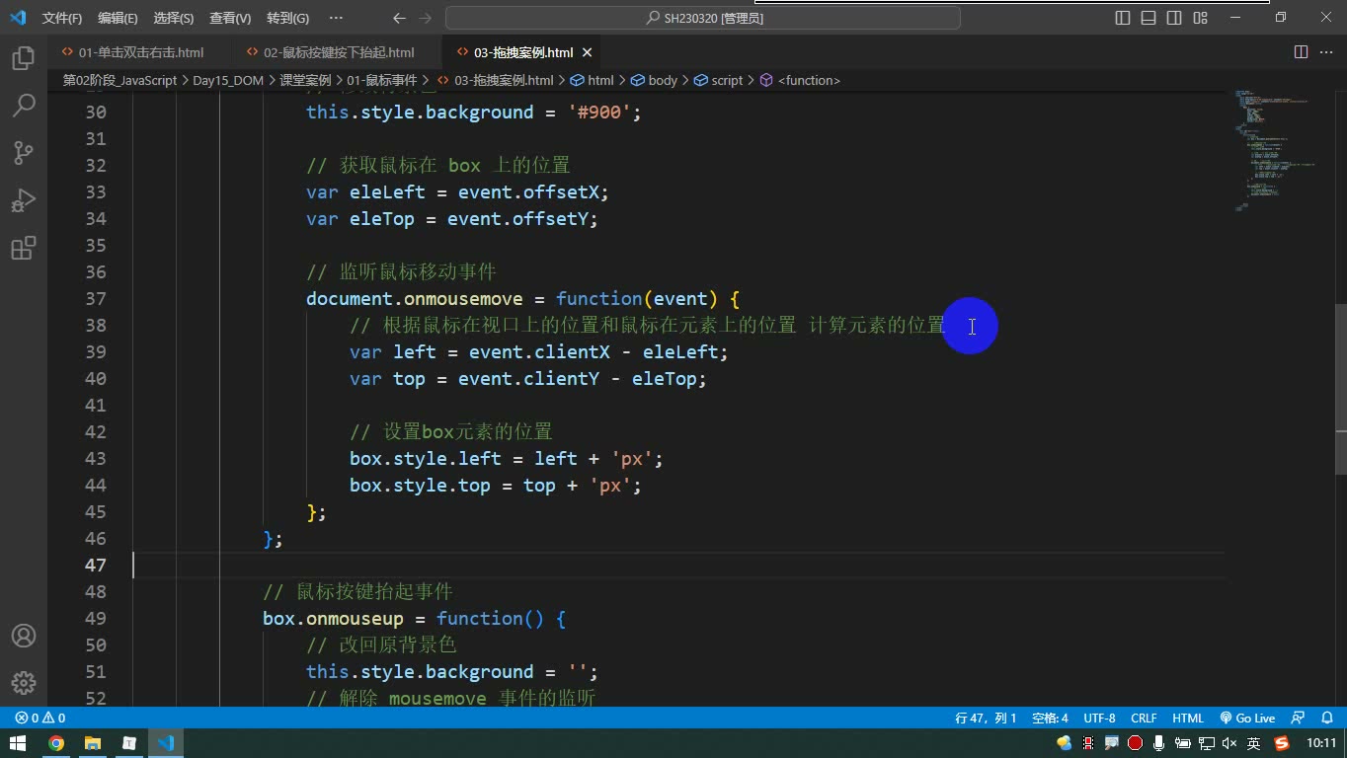Toggle the primary side bar layout
1347x758 pixels.
1123,18
